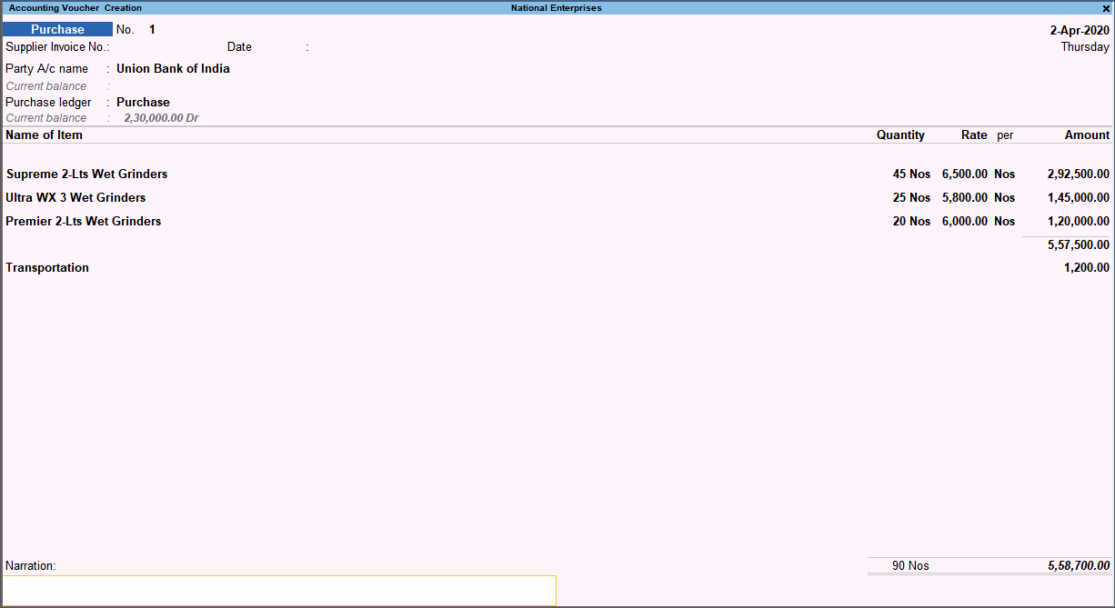1115x608 pixels.
Task: Select the Purchase voucher type label
Action: pos(57,29)
